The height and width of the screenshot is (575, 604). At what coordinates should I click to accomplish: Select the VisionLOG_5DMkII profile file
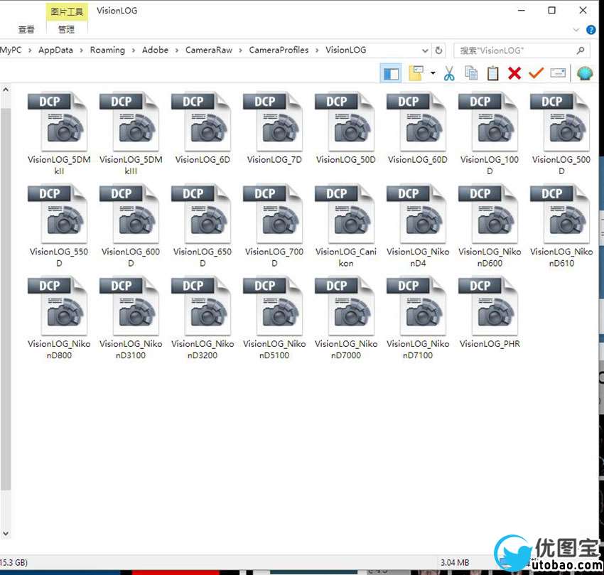click(x=59, y=134)
